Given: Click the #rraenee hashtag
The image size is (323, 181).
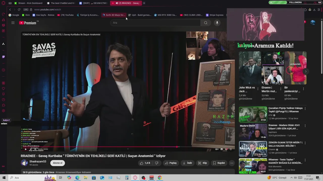Looking at the screenshot, I should 60,172.
